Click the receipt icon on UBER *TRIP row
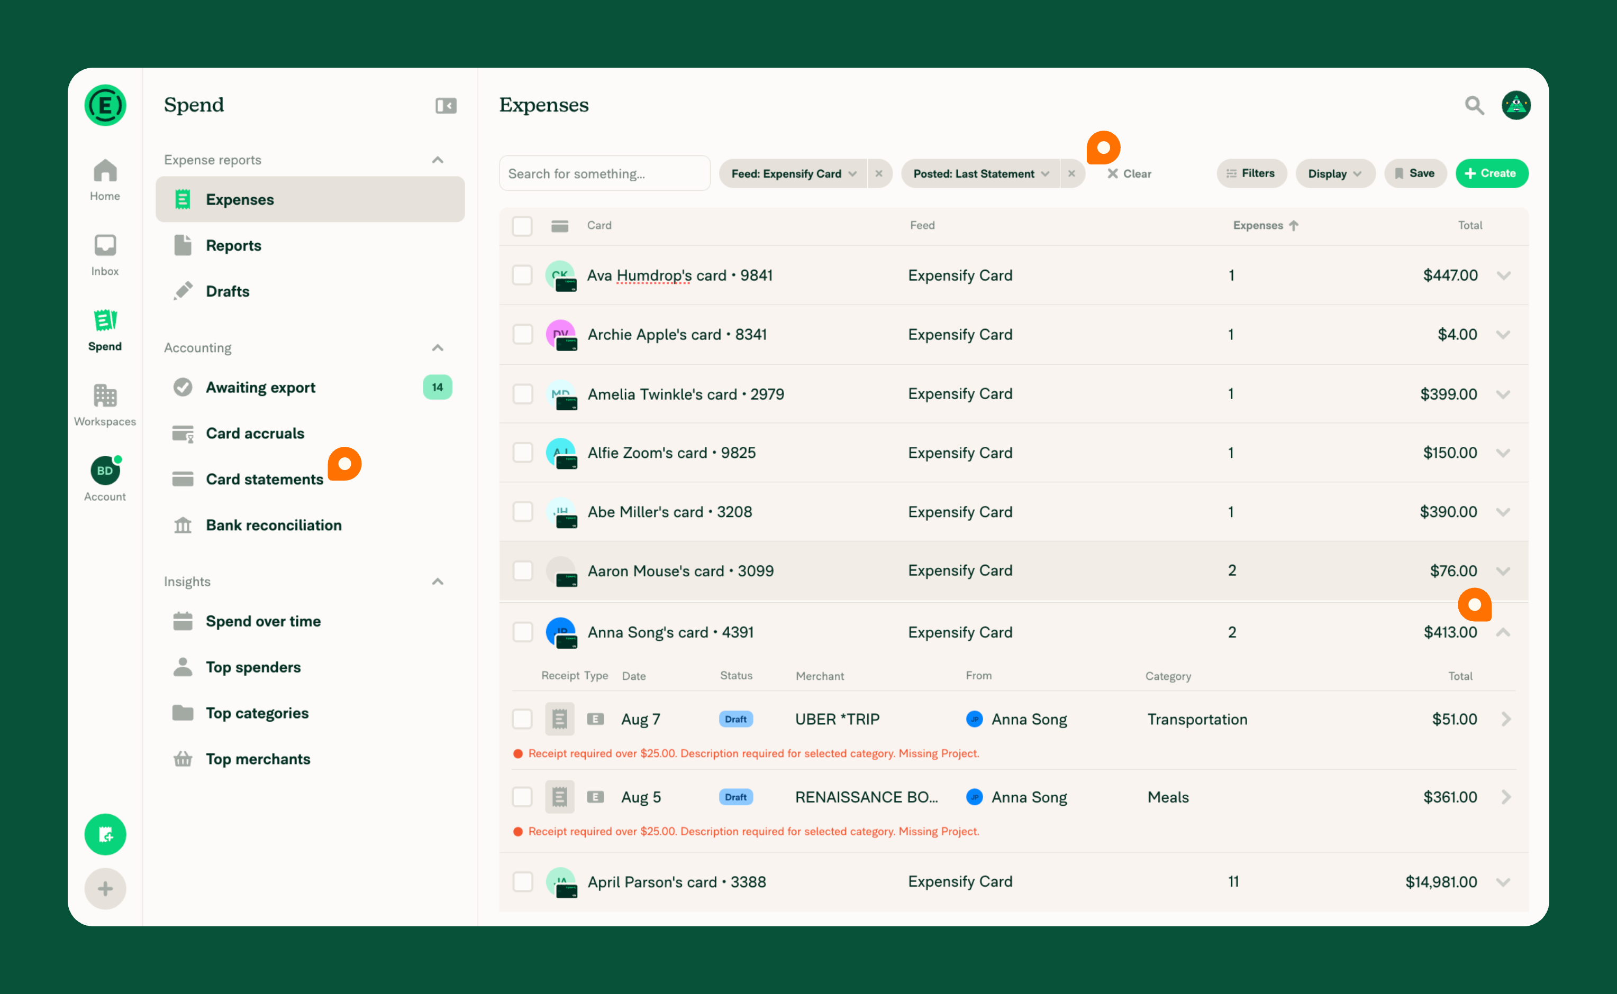Viewport: 1617px width, 994px height. [x=560, y=719]
